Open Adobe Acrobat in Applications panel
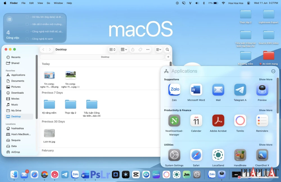Screen dimensions: 281x182 coord(218,121)
